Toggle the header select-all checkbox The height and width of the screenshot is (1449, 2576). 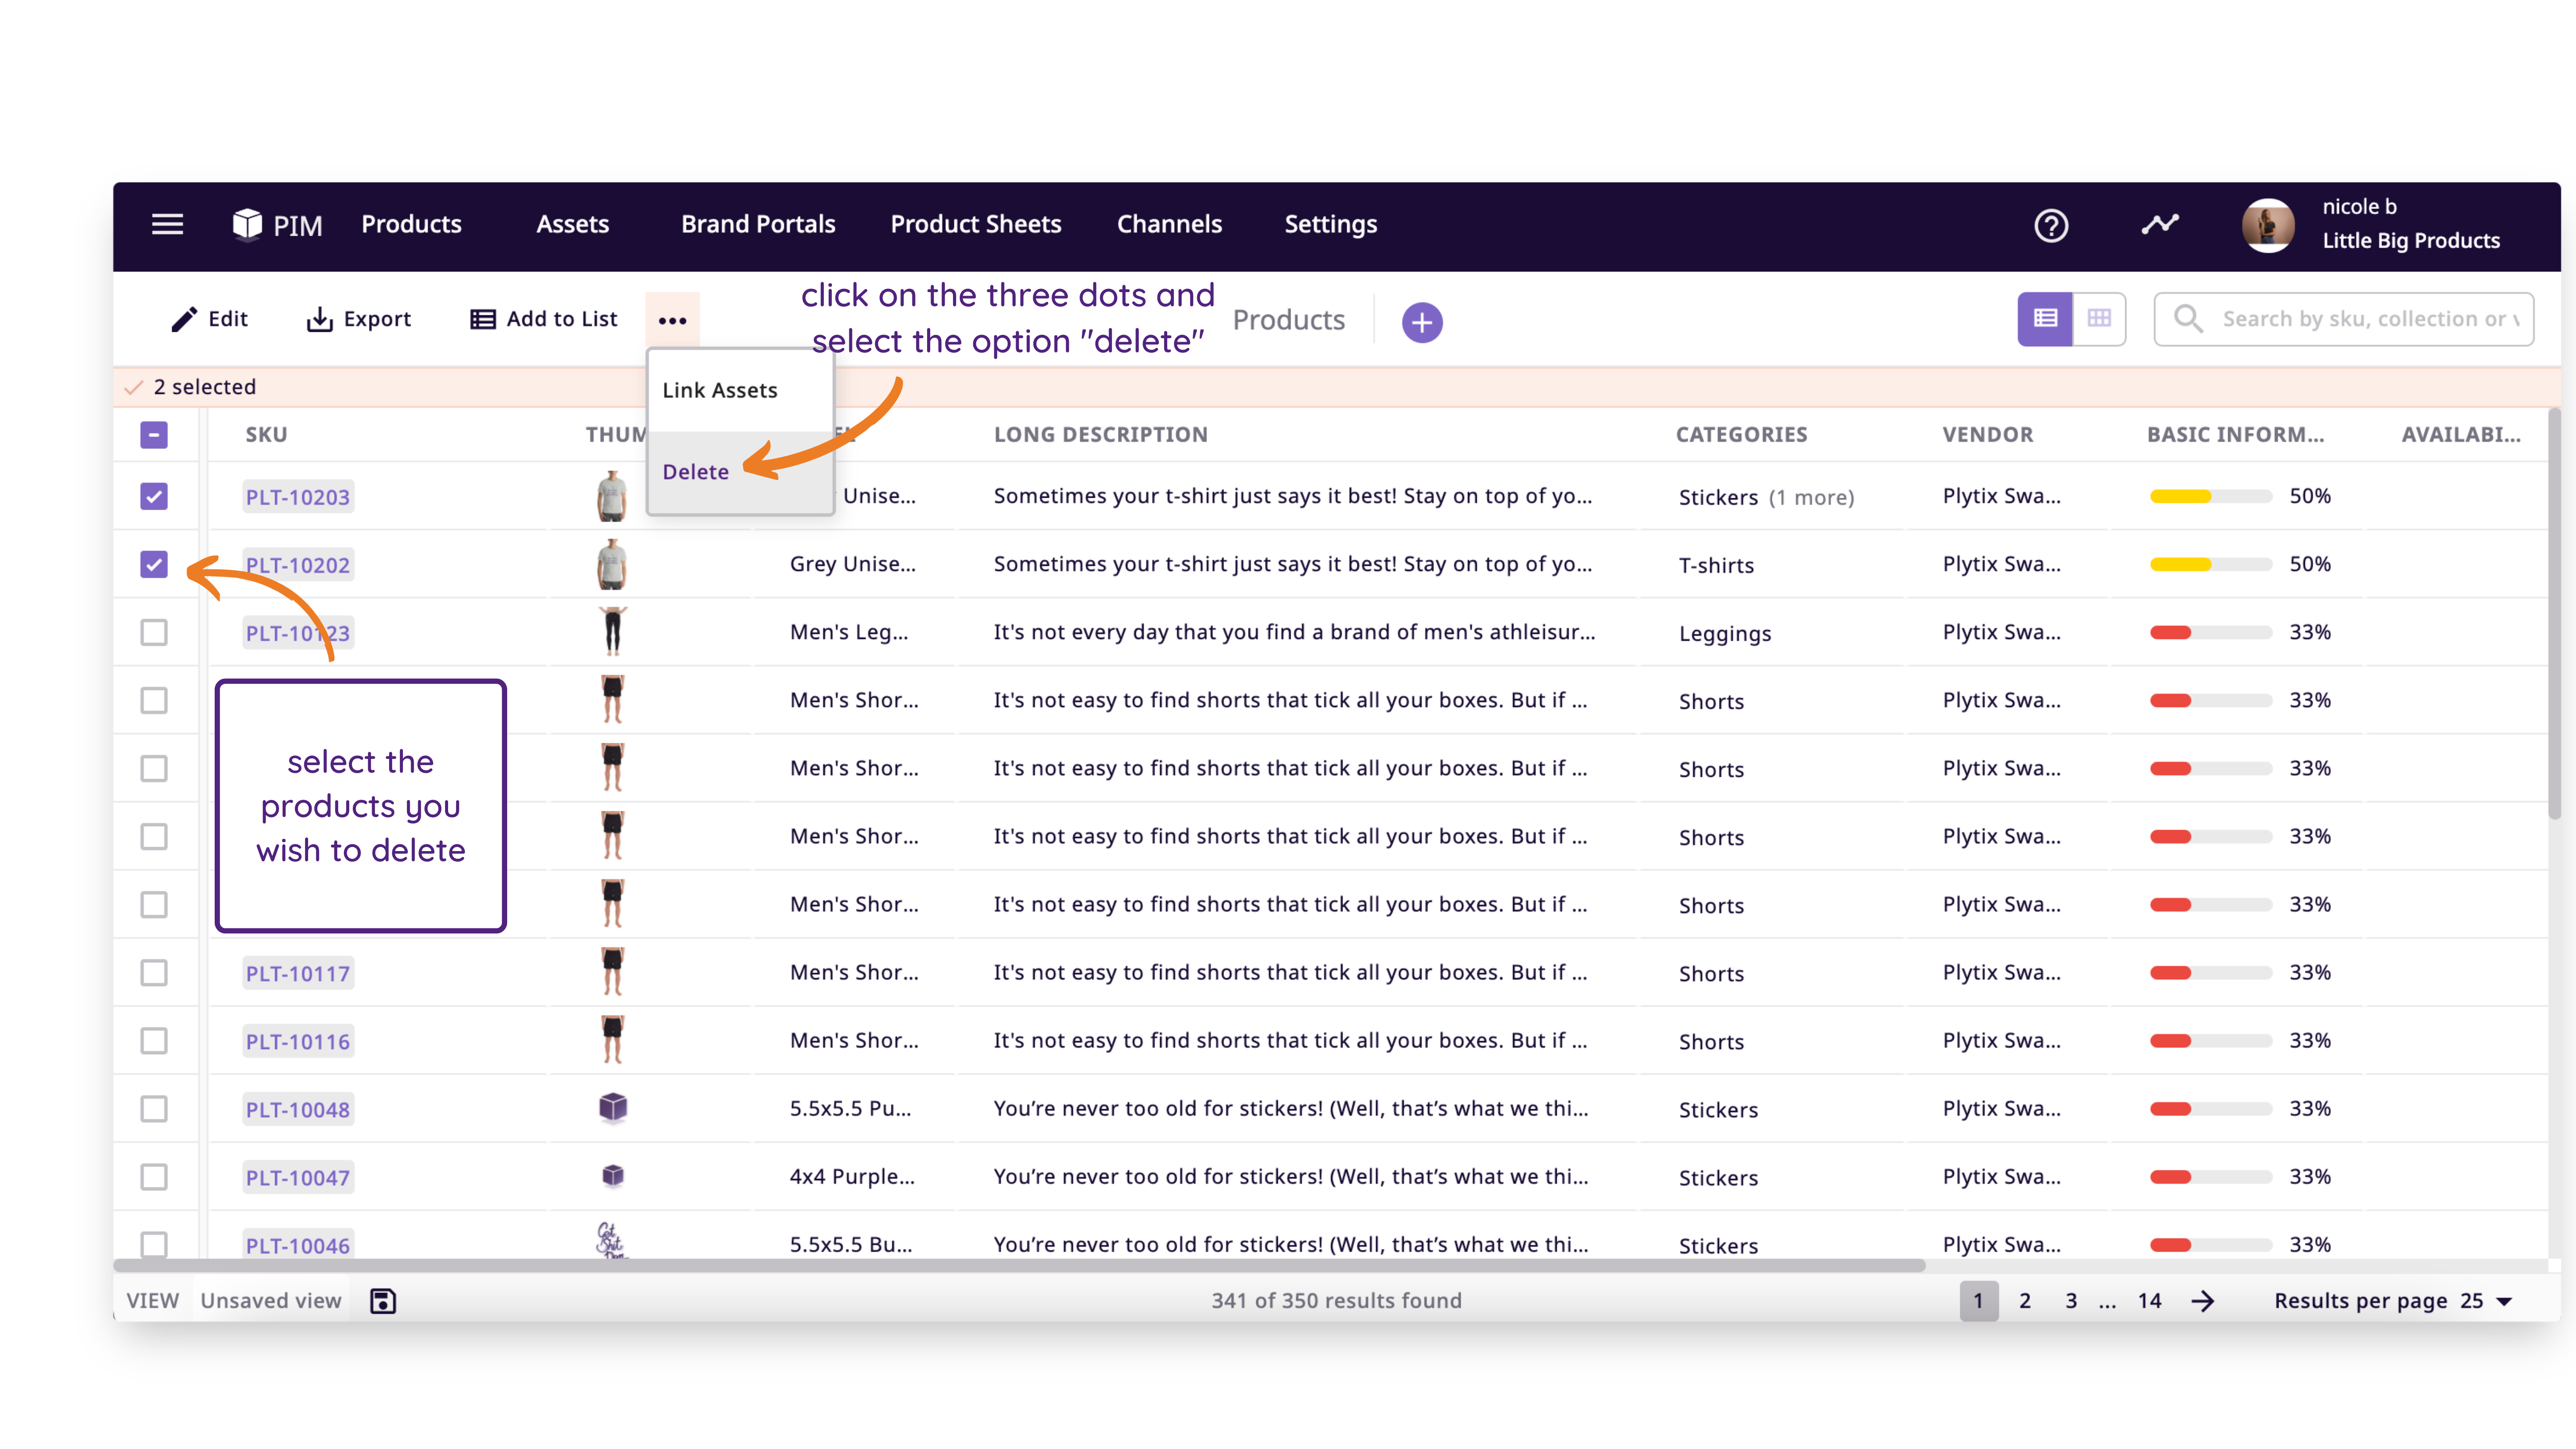point(154,435)
